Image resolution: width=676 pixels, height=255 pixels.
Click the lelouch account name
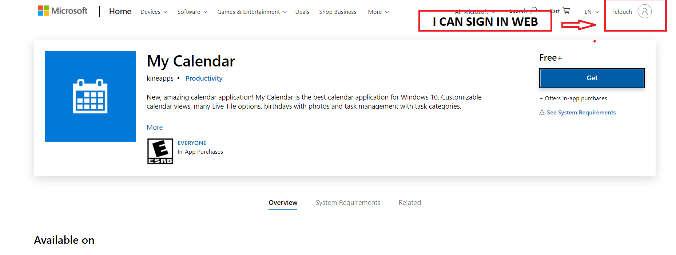(x=622, y=12)
